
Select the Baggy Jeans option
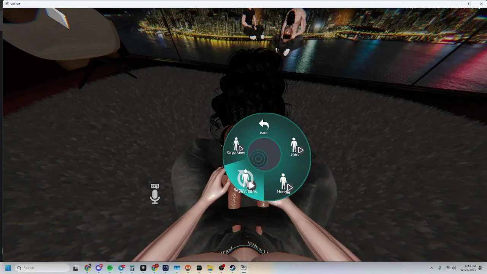245,182
